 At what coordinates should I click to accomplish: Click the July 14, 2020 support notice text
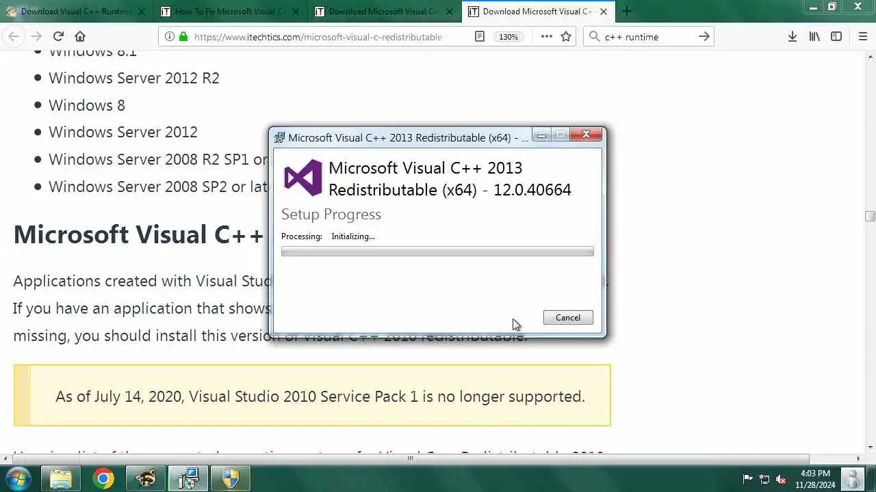pyautogui.click(x=320, y=396)
